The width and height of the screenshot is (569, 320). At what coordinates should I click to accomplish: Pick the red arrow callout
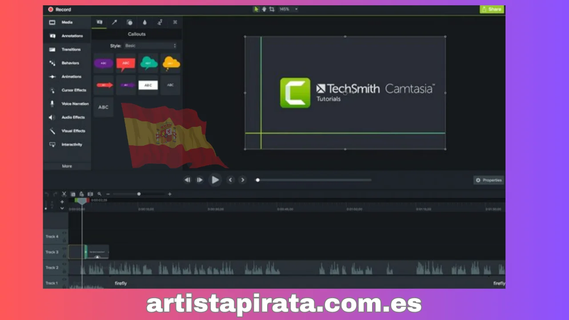(104, 85)
